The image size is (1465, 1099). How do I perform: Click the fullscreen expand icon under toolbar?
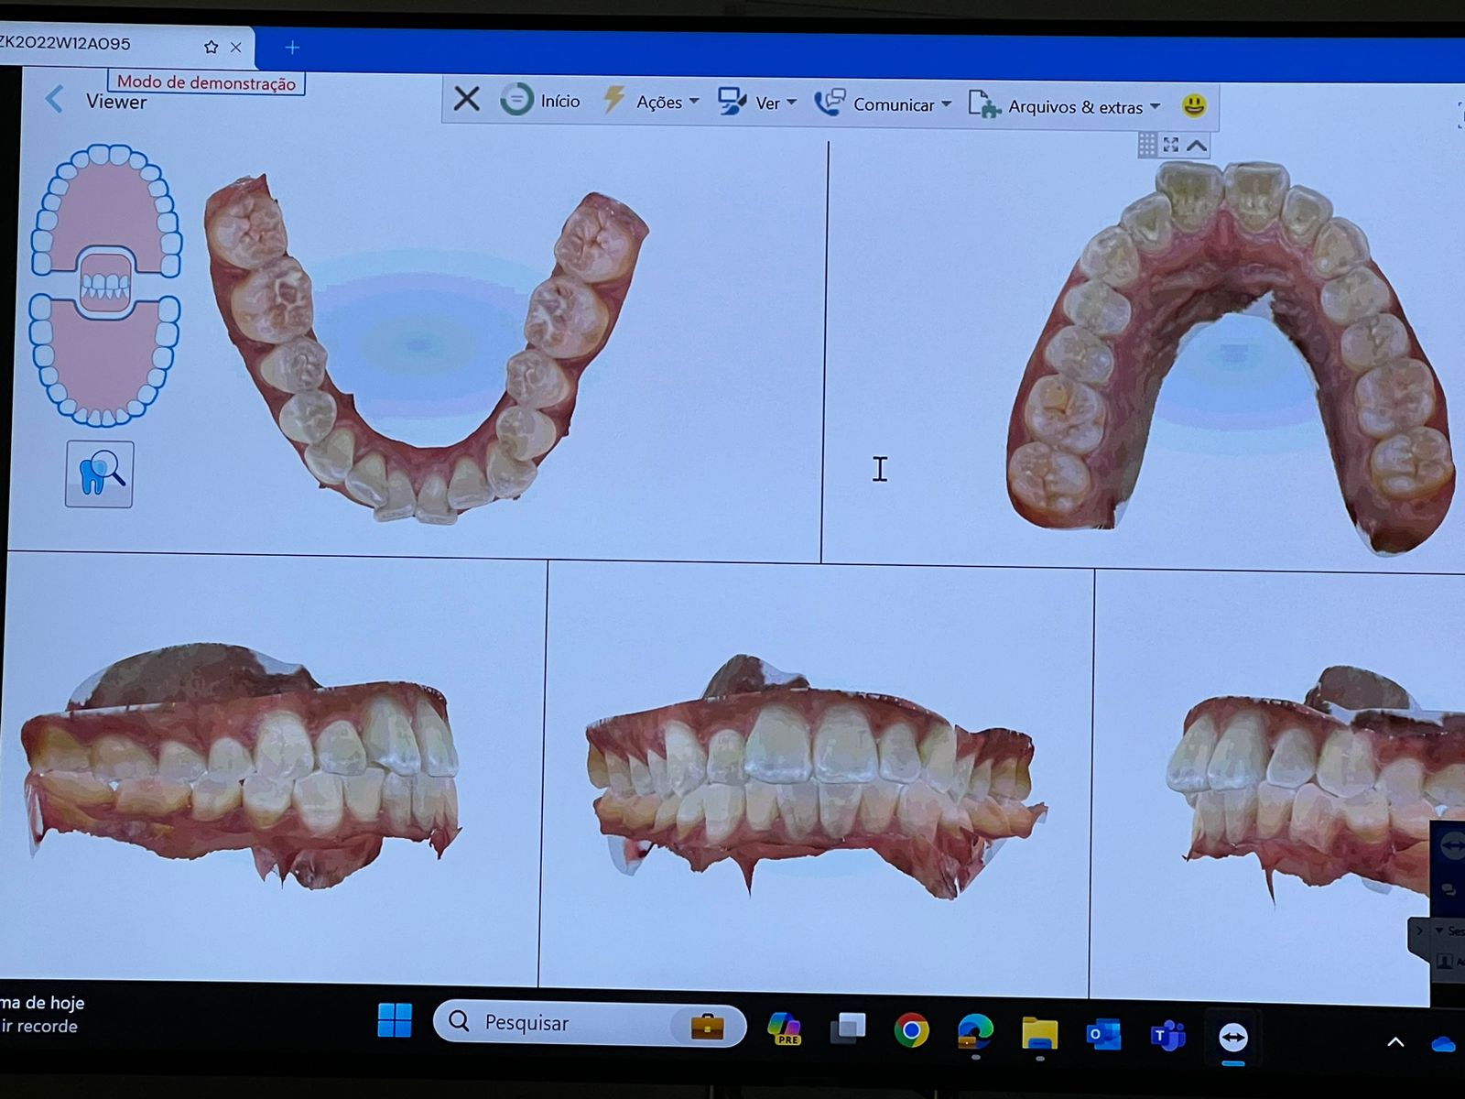tap(1171, 145)
